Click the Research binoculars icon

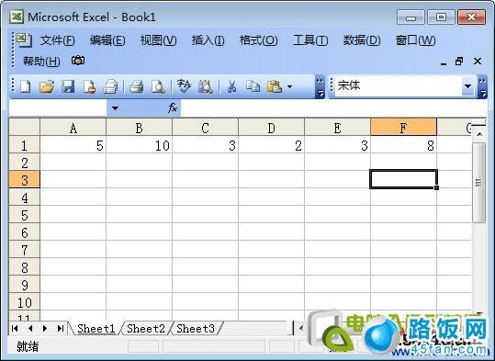[205, 86]
